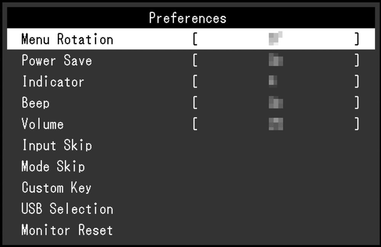Click the Menu Rotation current value

(275, 39)
